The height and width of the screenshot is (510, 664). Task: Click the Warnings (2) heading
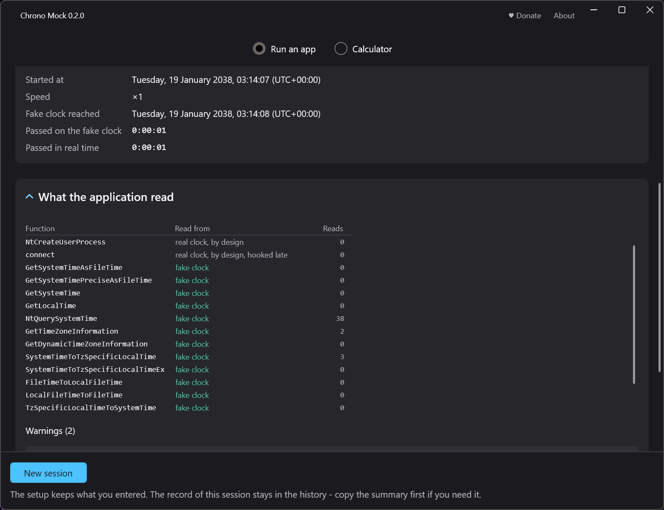pos(50,431)
